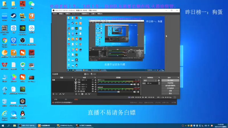Switch to OBS 27.0.1 taskbar button
This screenshot has height=128, width=228.
pos(27,125)
